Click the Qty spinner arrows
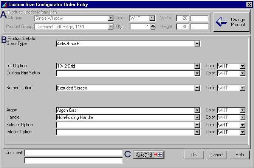 pyautogui.click(x=153, y=27)
